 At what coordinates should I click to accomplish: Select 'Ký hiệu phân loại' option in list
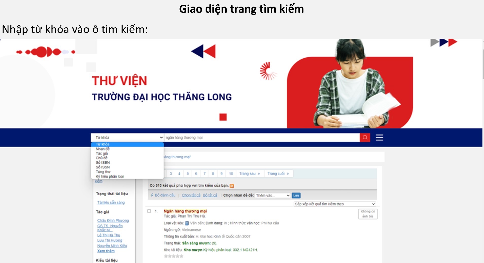(127, 176)
